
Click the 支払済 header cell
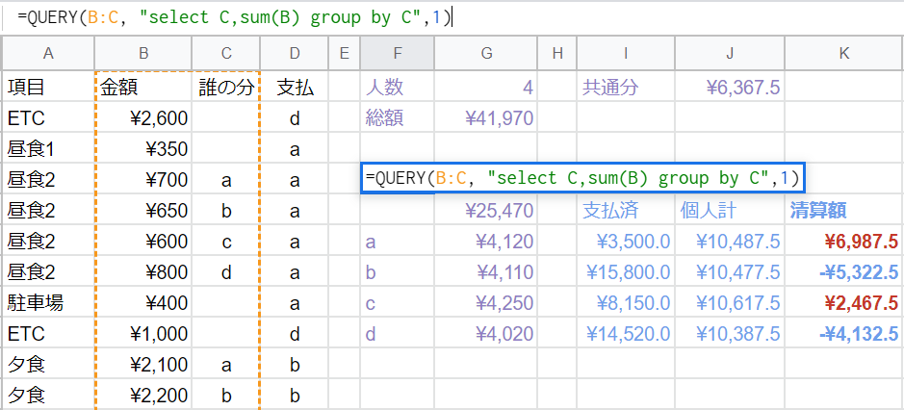pos(626,211)
